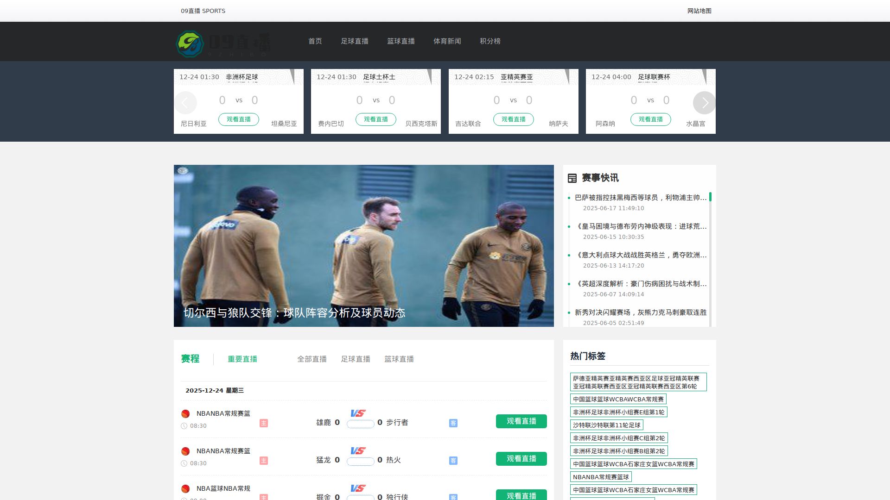This screenshot has width=890, height=500.
Task: Click the previous carousel arrow button
Action: pos(185,103)
